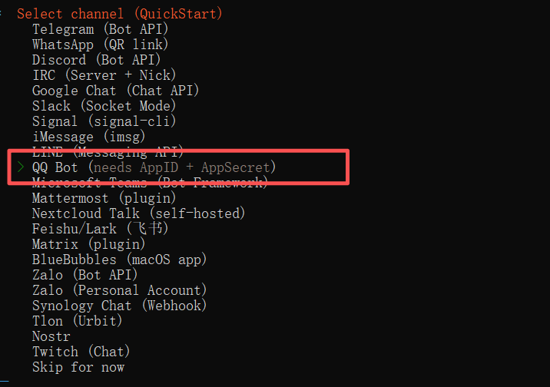Click Skip for now
The width and height of the screenshot is (550, 387).
(78, 367)
